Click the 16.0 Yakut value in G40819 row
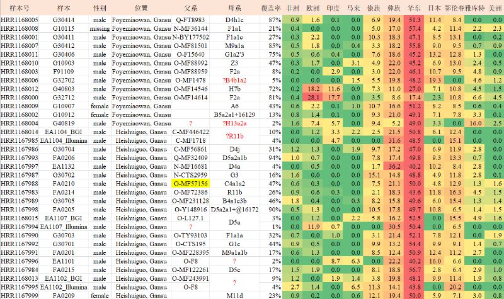The image size is (504, 299). pos(476,123)
